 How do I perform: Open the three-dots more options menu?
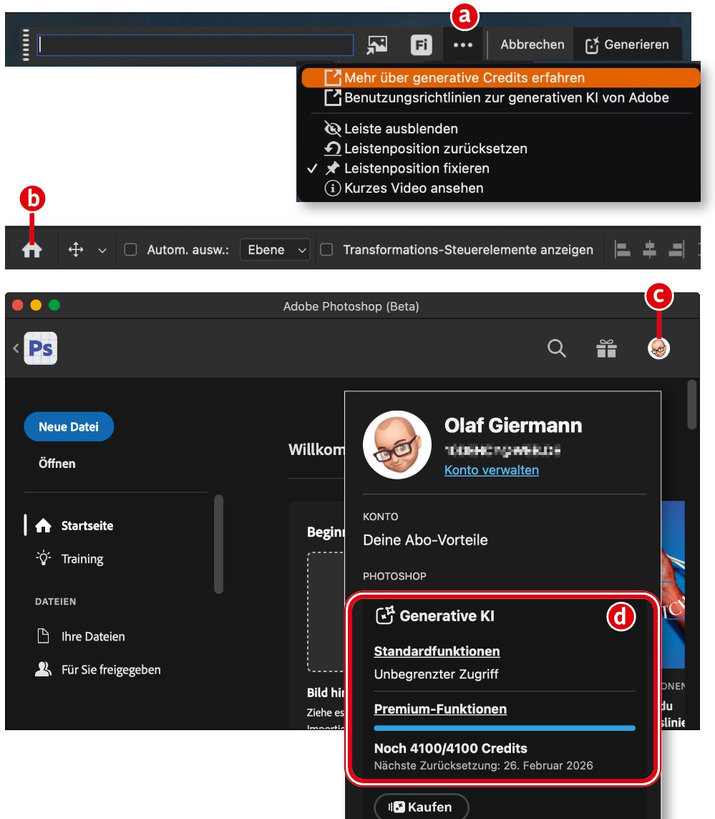[x=463, y=45]
